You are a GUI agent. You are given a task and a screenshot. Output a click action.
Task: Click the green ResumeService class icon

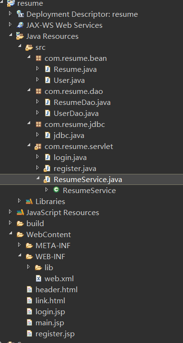point(56,190)
